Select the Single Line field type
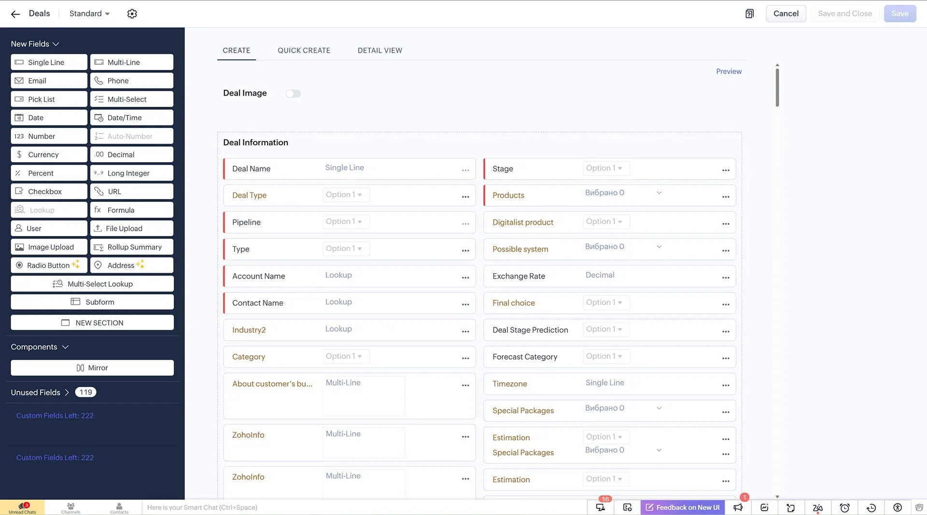Image resolution: width=927 pixels, height=515 pixels. point(49,62)
